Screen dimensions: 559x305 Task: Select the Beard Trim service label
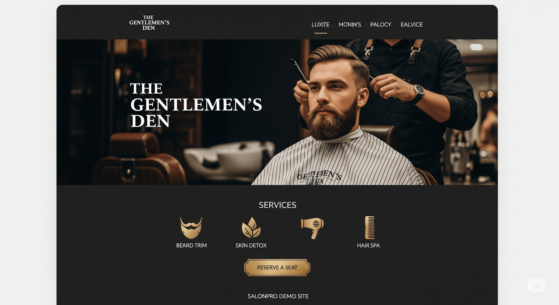coord(191,246)
